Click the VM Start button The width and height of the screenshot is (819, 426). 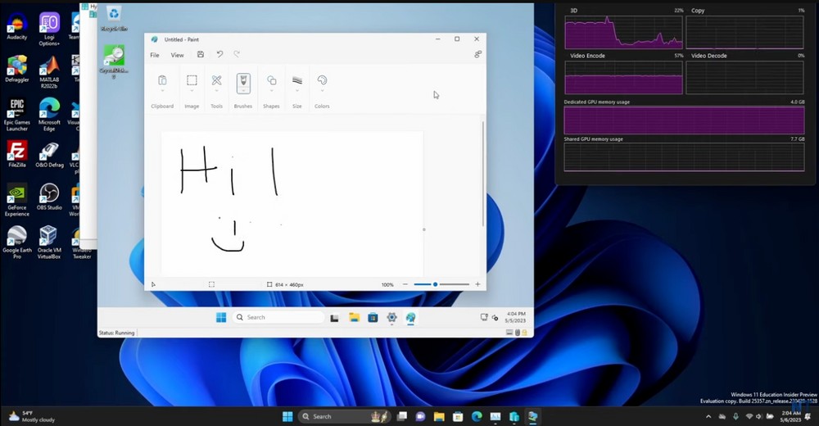pos(220,318)
